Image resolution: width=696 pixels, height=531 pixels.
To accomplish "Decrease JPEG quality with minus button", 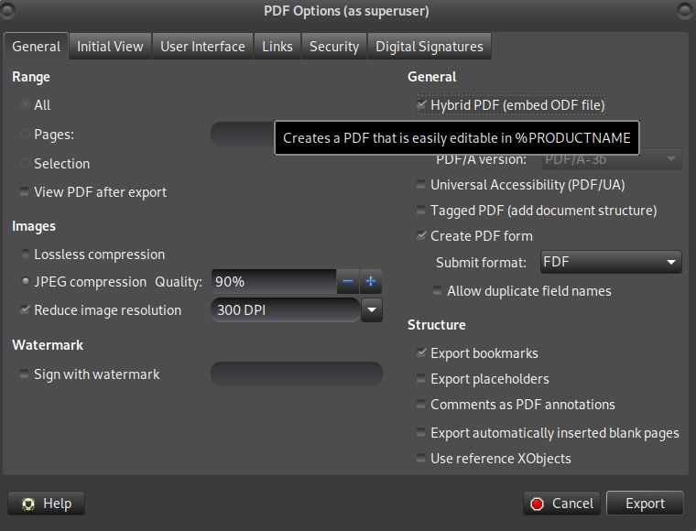I will (x=348, y=281).
